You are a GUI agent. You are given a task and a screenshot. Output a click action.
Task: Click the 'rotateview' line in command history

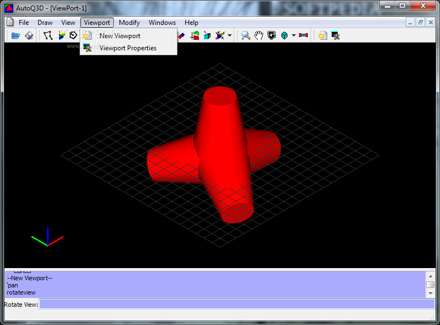[21, 292]
